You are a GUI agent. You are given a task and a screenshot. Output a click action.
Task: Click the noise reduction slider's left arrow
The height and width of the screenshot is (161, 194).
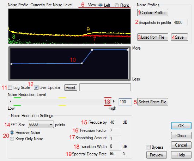click(x=11, y=101)
